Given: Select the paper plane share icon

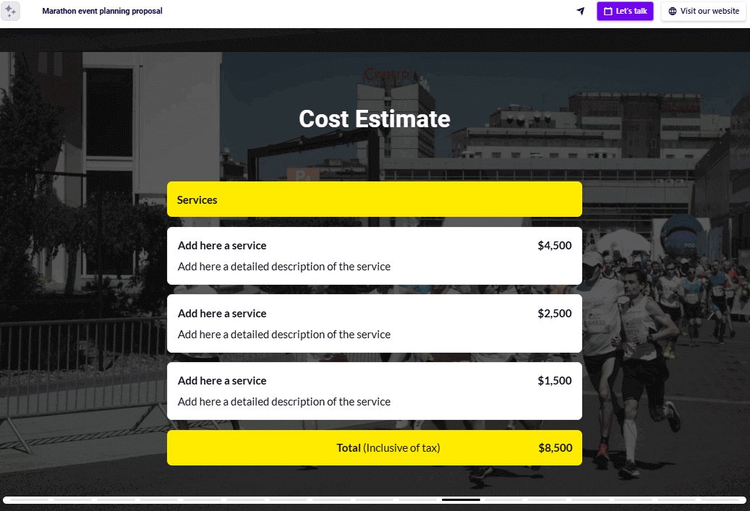Looking at the screenshot, I should [581, 11].
